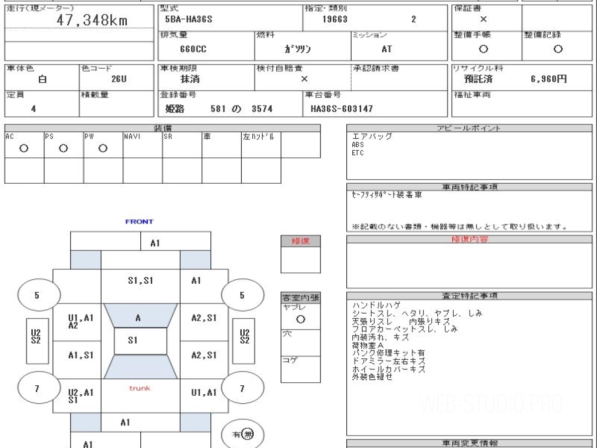Select model code 5BA-HA36S
The height and width of the screenshot is (448, 597).
point(189,20)
